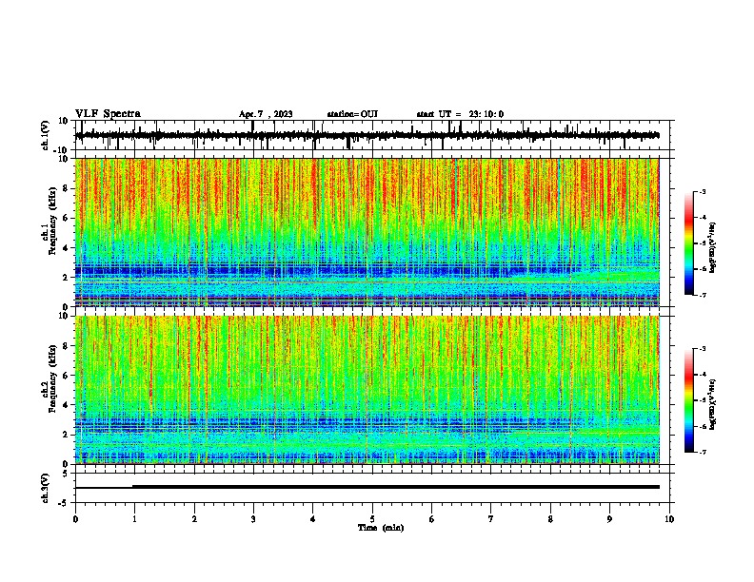754x582 pixels.
Task: Click the ch.1 voltage waveform trace panel
Action: pyautogui.click(x=372, y=135)
